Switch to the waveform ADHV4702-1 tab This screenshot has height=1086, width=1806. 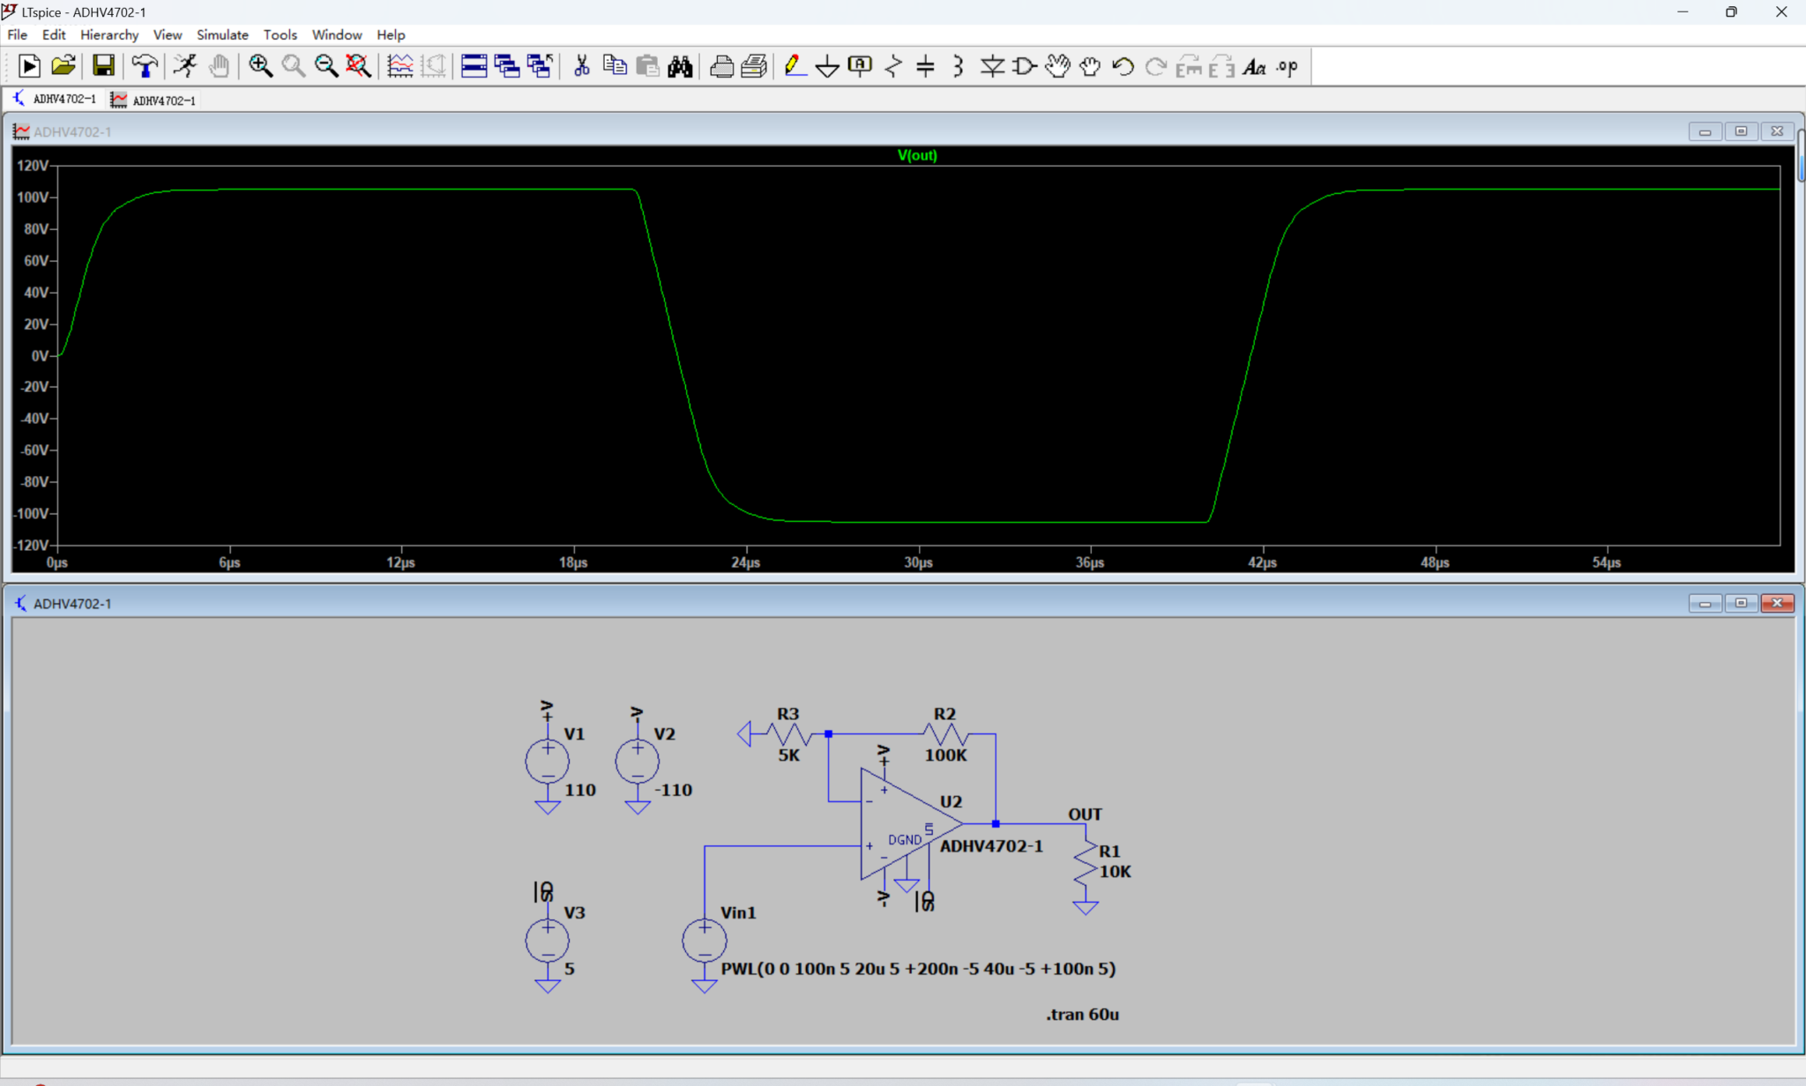click(154, 100)
